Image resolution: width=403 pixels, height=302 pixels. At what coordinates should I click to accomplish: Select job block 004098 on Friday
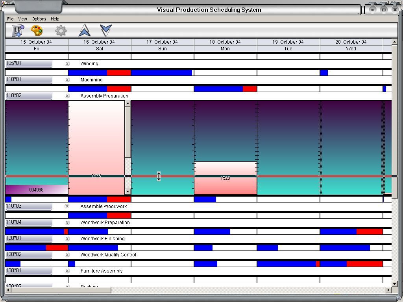coord(36,190)
